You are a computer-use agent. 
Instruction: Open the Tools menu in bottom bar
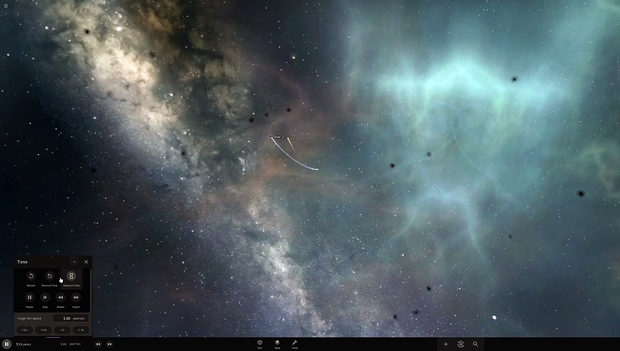tap(295, 343)
